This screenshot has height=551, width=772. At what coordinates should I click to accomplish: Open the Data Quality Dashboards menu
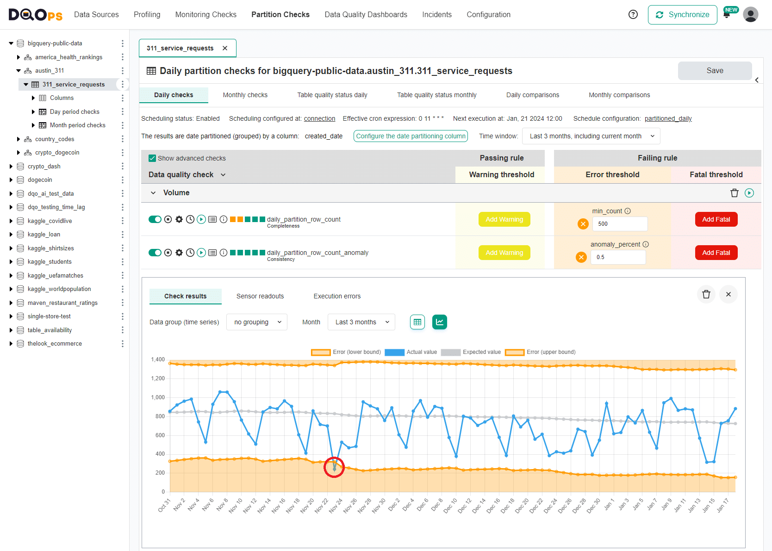pyautogui.click(x=366, y=14)
